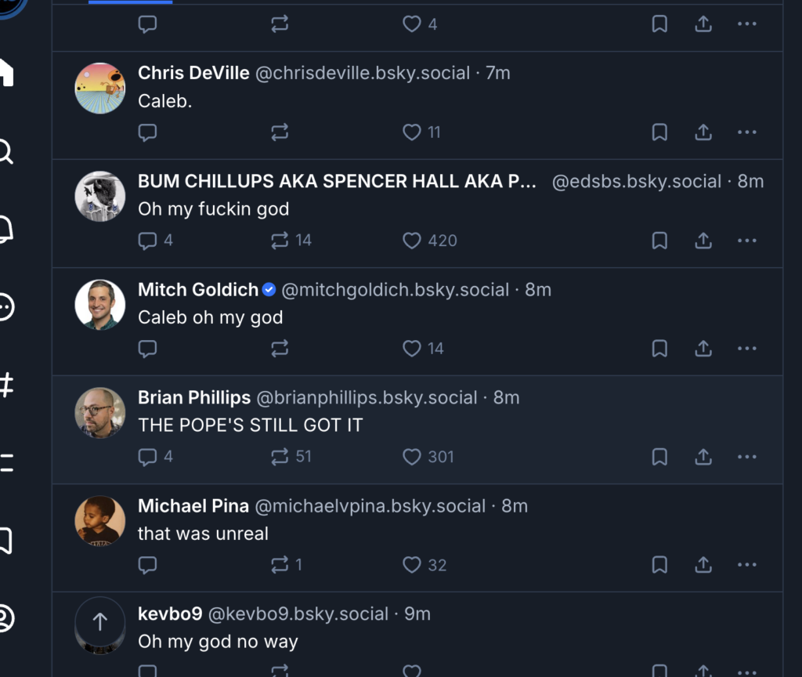Bookmark Mitch Goldich's 'Caleb oh my god' post
This screenshot has width=802, height=677.
tap(659, 349)
